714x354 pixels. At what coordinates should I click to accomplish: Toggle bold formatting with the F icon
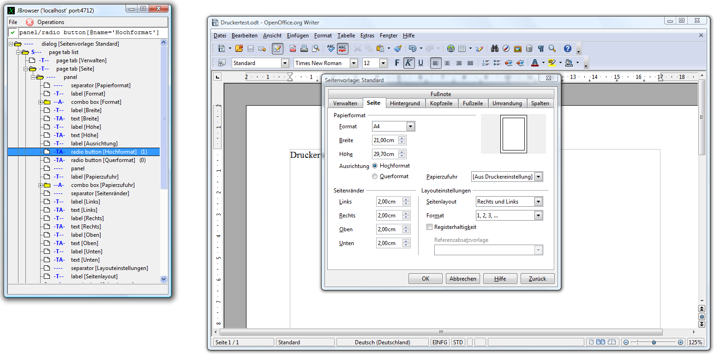point(397,63)
